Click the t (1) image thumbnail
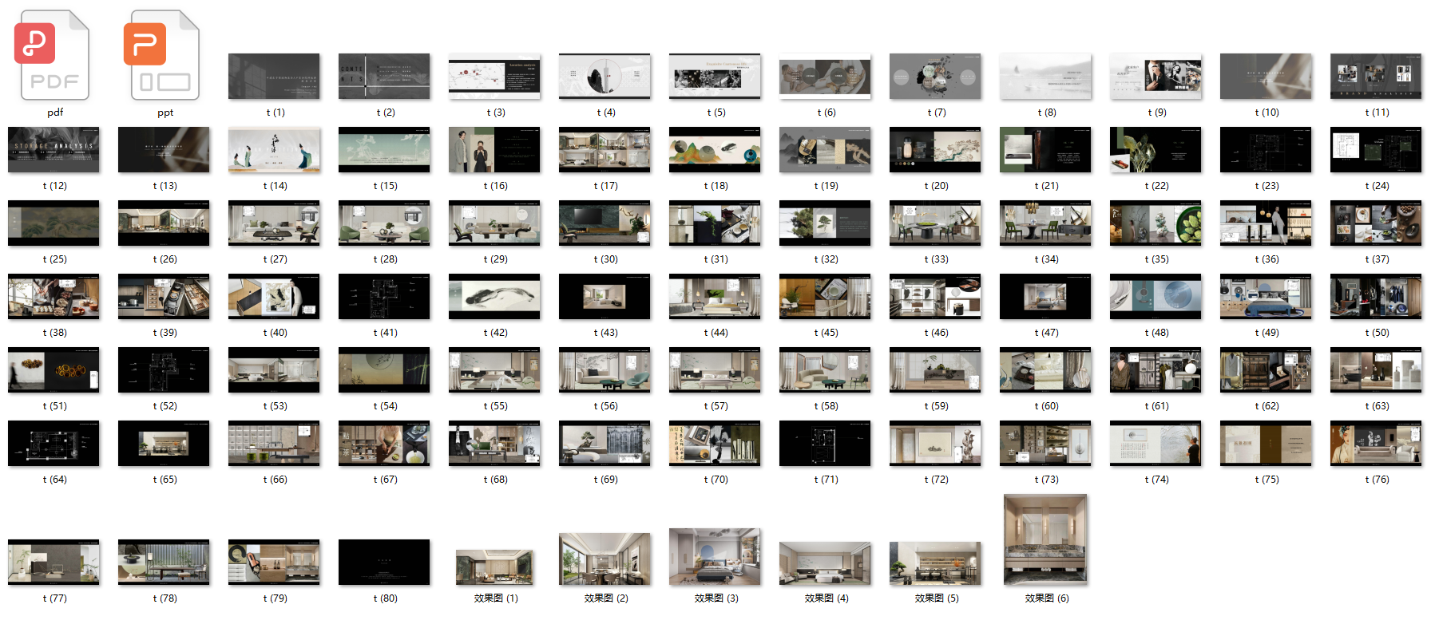 tap(274, 77)
